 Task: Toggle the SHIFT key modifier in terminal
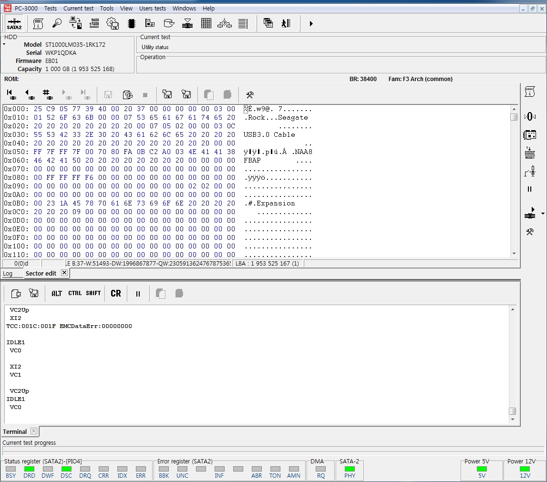coord(93,294)
